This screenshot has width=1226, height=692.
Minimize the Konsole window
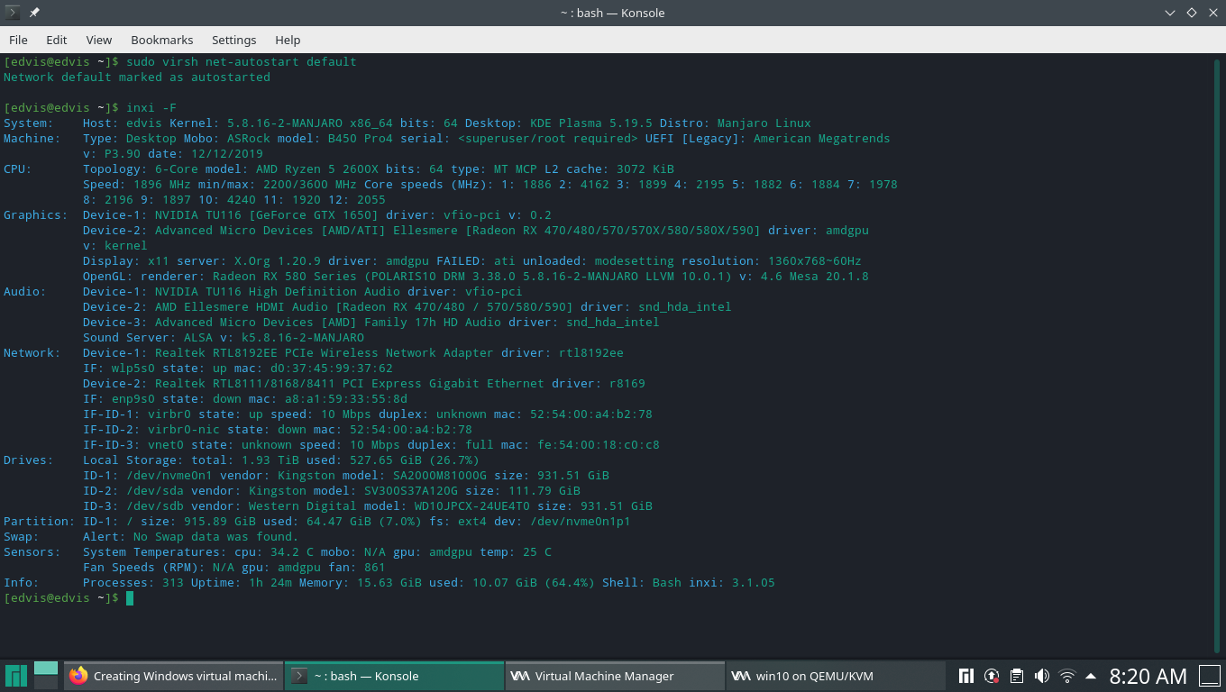[x=1170, y=13]
